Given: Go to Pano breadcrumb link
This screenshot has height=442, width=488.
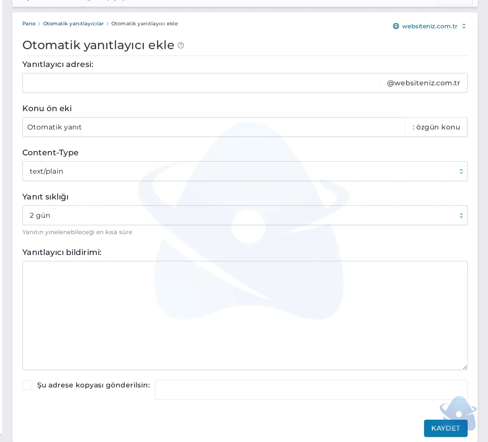Looking at the screenshot, I should tap(29, 24).
